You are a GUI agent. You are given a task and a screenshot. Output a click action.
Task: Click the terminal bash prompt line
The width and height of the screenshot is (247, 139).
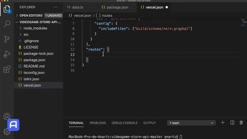click(x=125, y=137)
